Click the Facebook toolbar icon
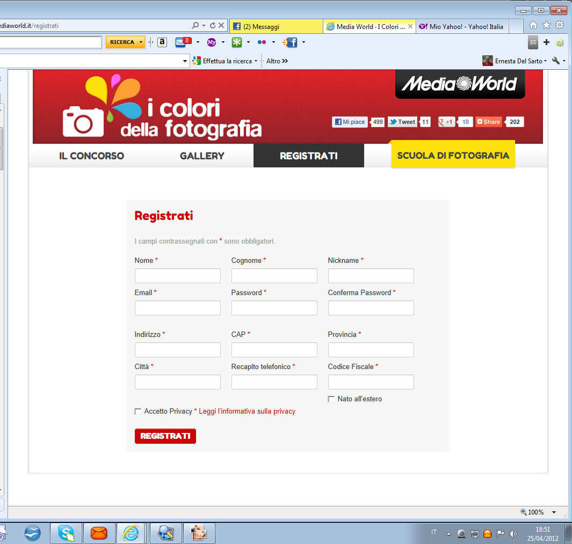This screenshot has height=544, width=572. (x=290, y=42)
